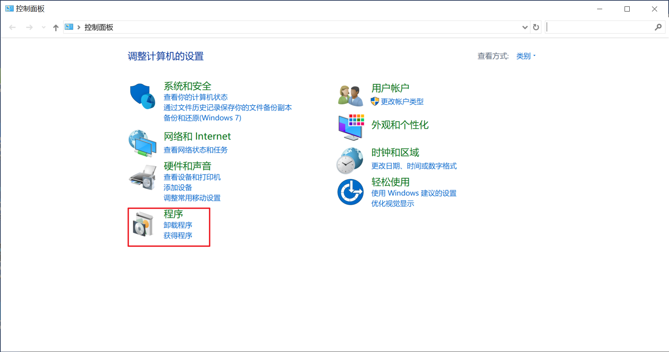Click the 时钟和区域 clock icon
This screenshot has height=352, width=669.
[x=350, y=160]
